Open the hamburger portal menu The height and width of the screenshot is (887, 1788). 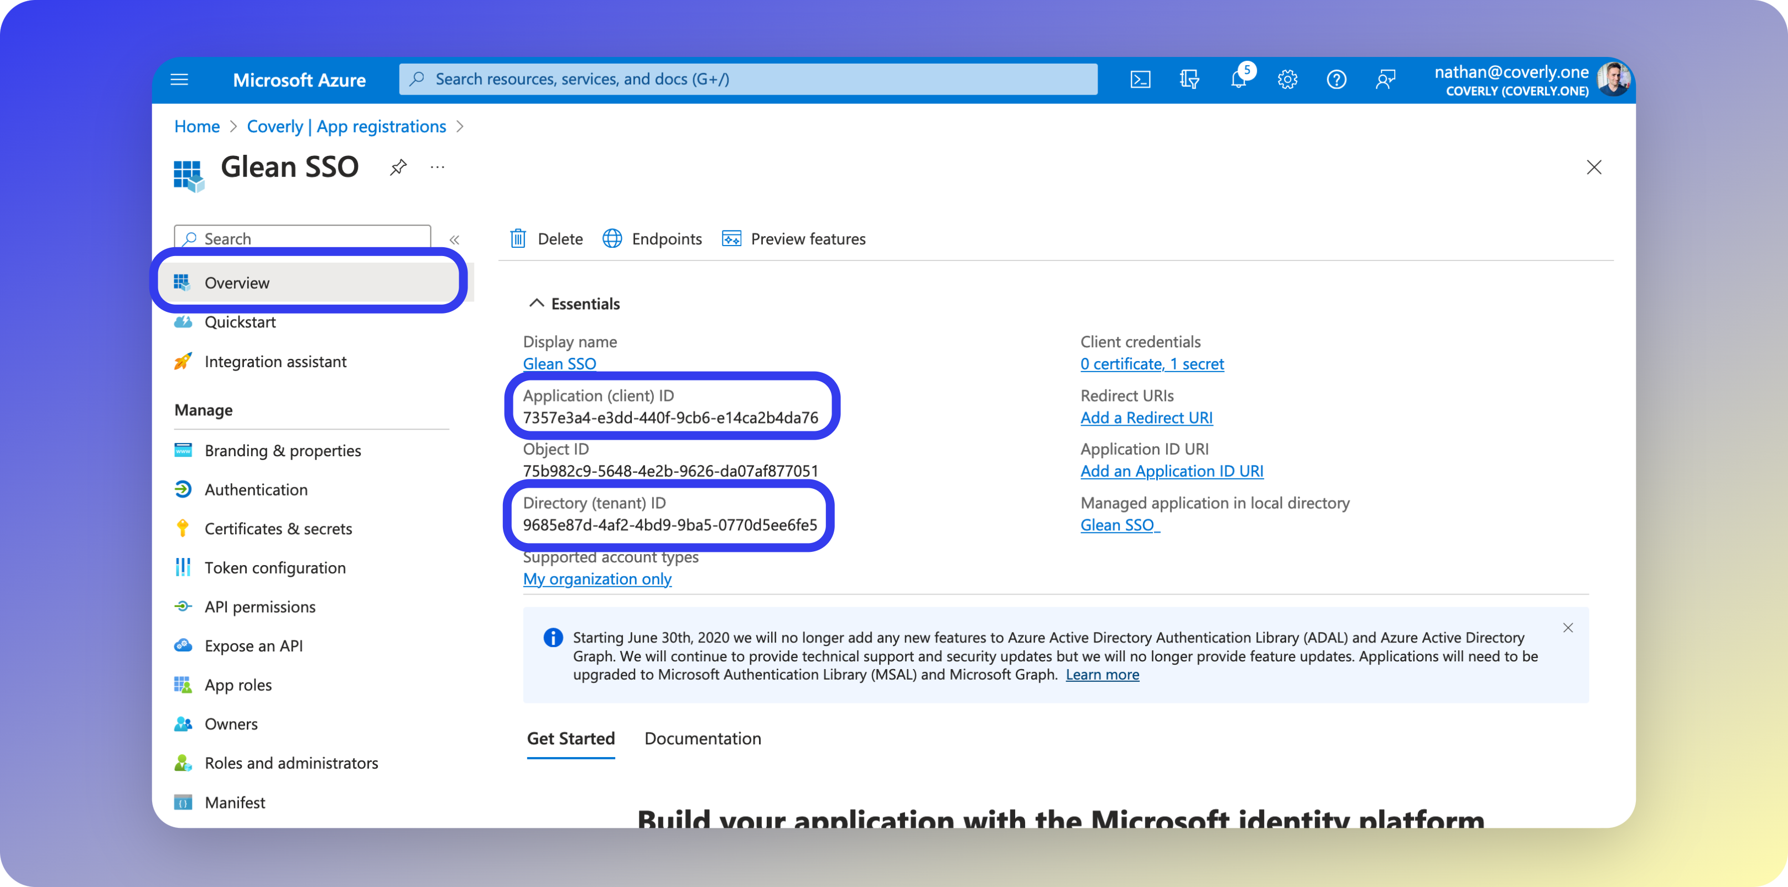tap(180, 80)
